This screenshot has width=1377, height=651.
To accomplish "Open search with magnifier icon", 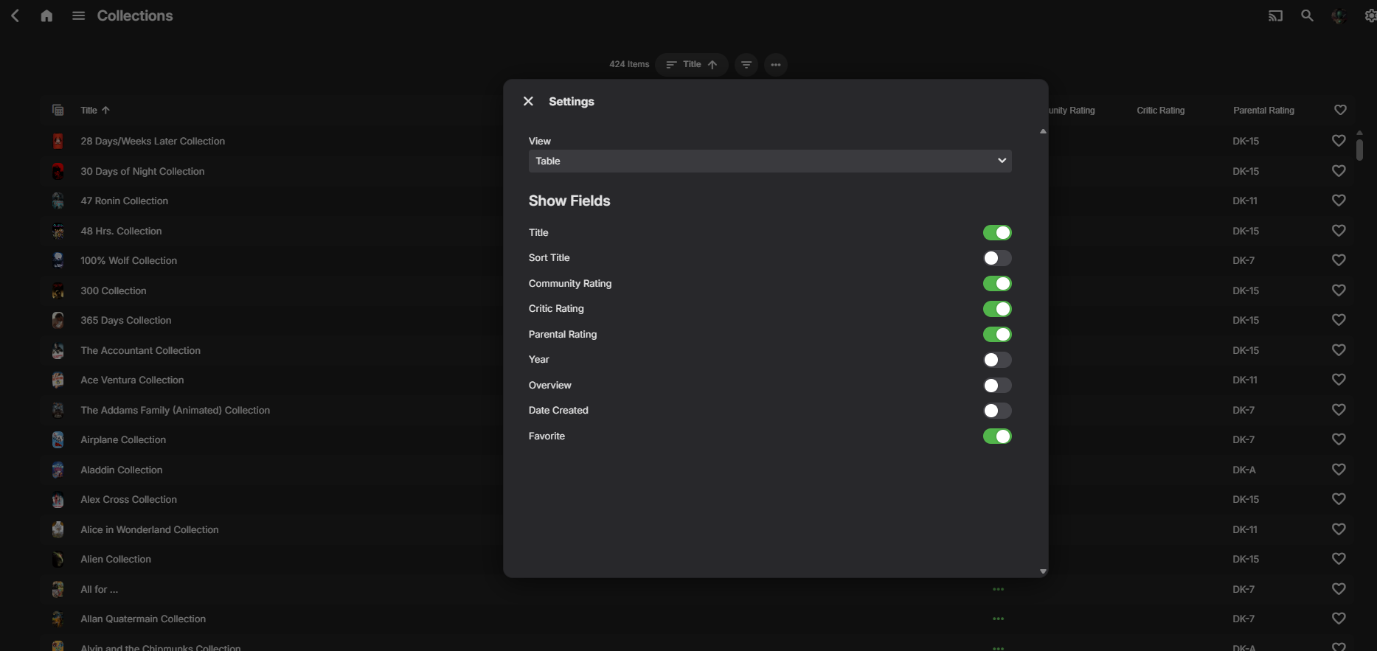I will [x=1307, y=15].
